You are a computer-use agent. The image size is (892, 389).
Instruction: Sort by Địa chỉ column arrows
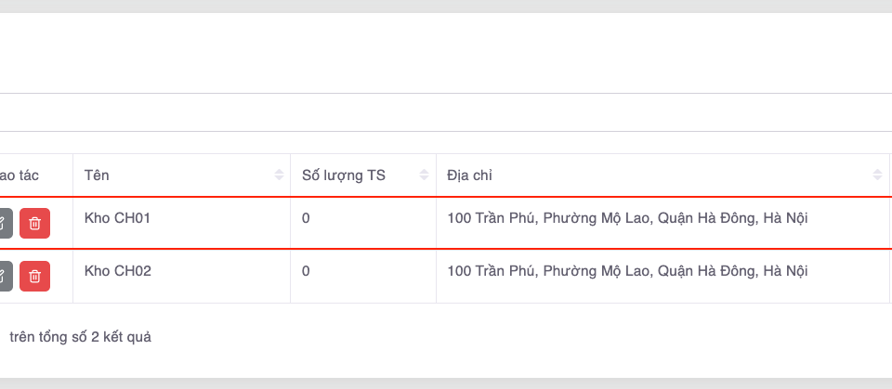pyautogui.click(x=878, y=175)
